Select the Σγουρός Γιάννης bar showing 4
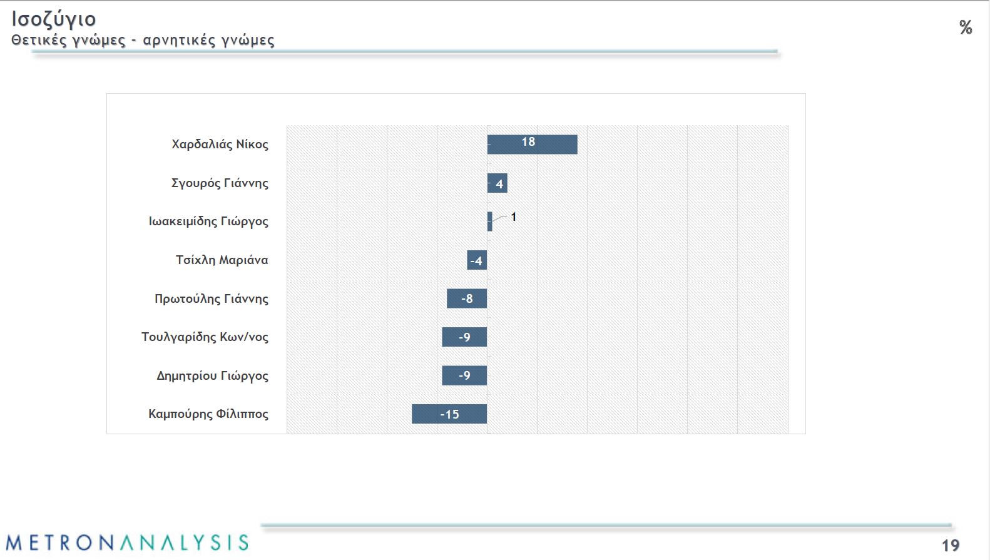Viewport: 990px width, 560px height. [497, 183]
